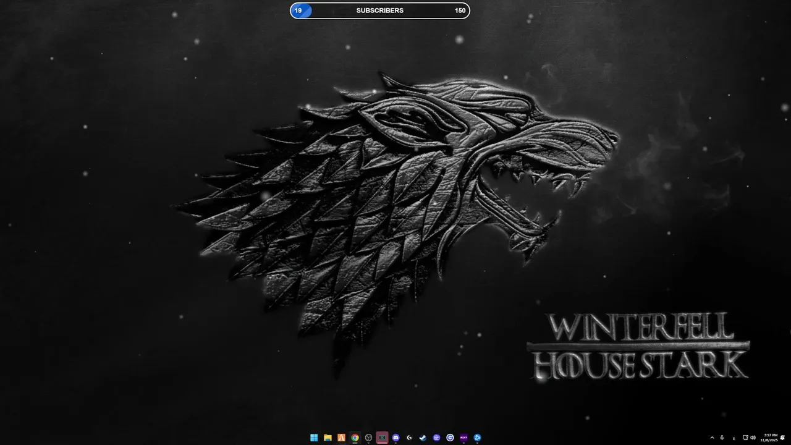This screenshot has width=791, height=445.
Task: Open OBS Studio from the taskbar
Action: tap(368, 438)
